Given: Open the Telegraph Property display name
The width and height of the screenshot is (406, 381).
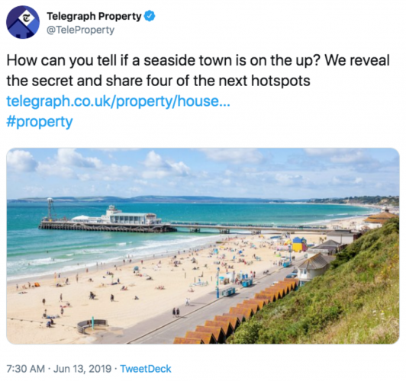Looking at the screenshot, I should pos(94,16).
